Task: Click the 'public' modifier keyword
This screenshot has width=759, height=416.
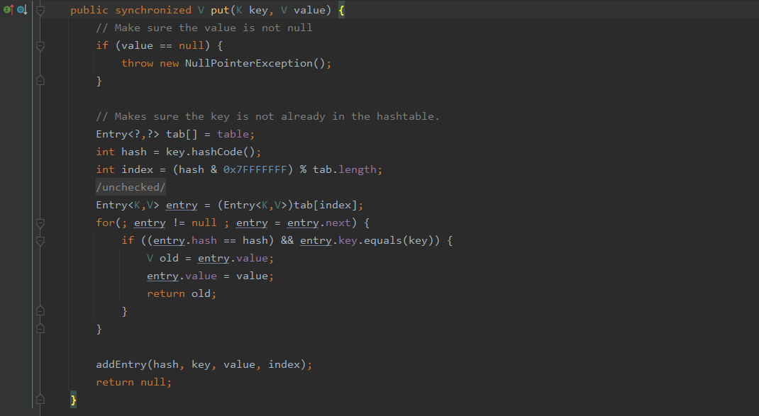Action: pos(89,10)
